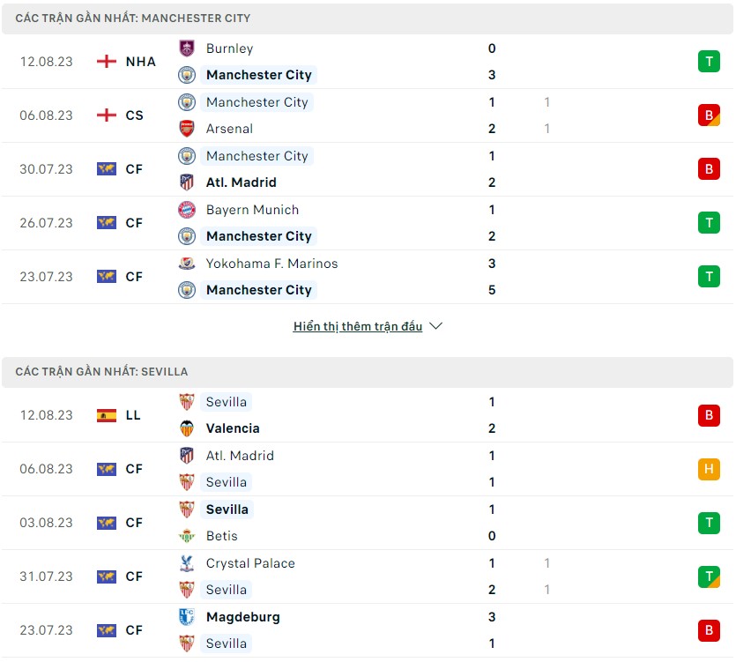Click the Burnley club crest icon

187,48
